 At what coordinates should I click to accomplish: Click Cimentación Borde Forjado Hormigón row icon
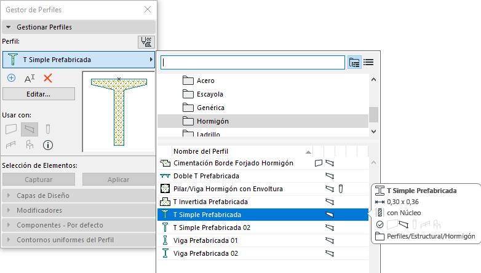pyautogui.click(x=165, y=163)
